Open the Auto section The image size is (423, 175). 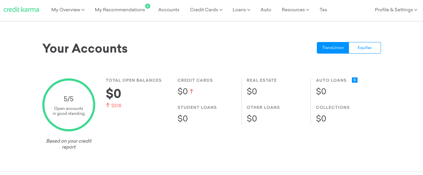click(266, 10)
